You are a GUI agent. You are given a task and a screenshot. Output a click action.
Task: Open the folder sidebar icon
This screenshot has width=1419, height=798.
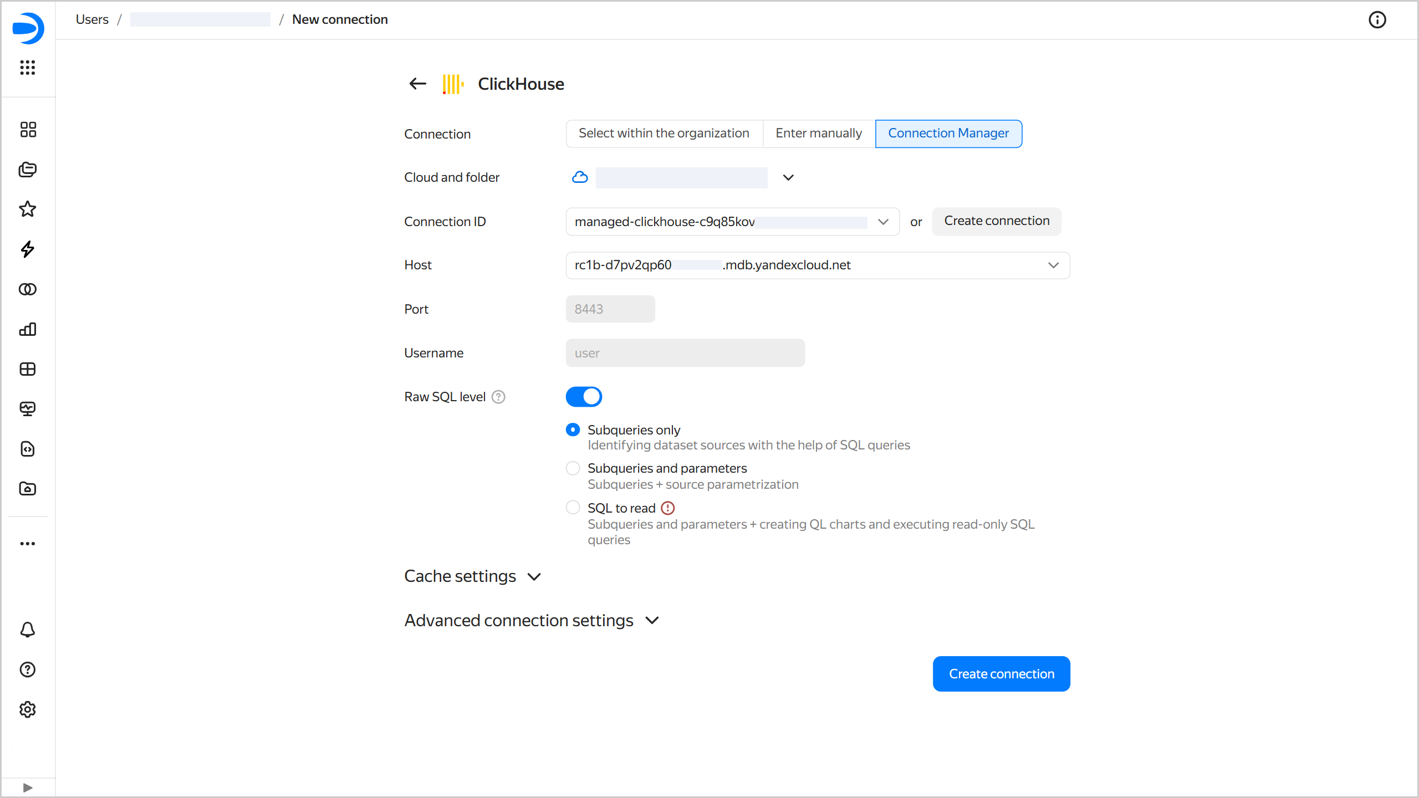click(x=28, y=489)
